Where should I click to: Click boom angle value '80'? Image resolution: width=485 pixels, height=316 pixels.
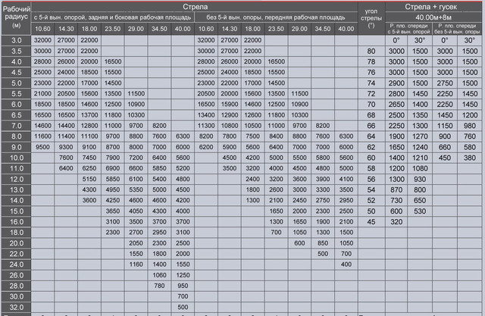[371, 52]
